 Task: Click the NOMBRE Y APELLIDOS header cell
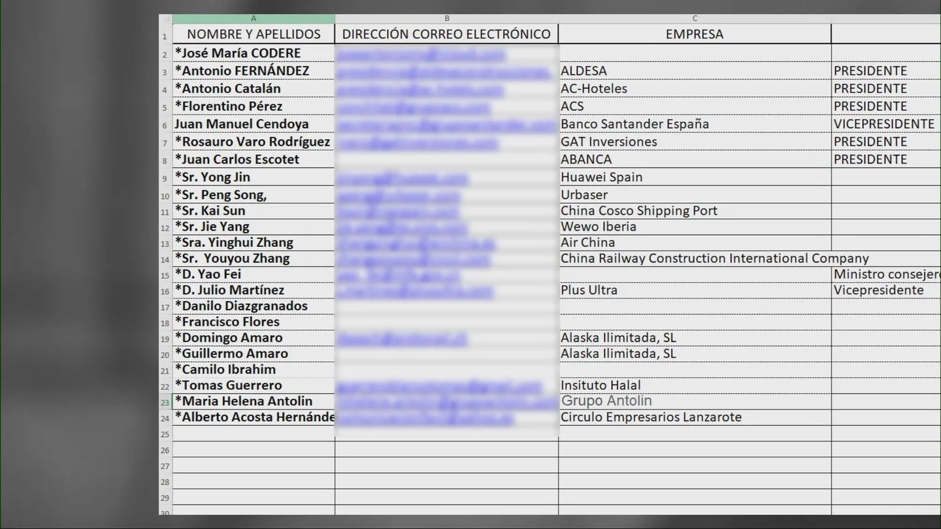pyautogui.click(x=254, y=34)
